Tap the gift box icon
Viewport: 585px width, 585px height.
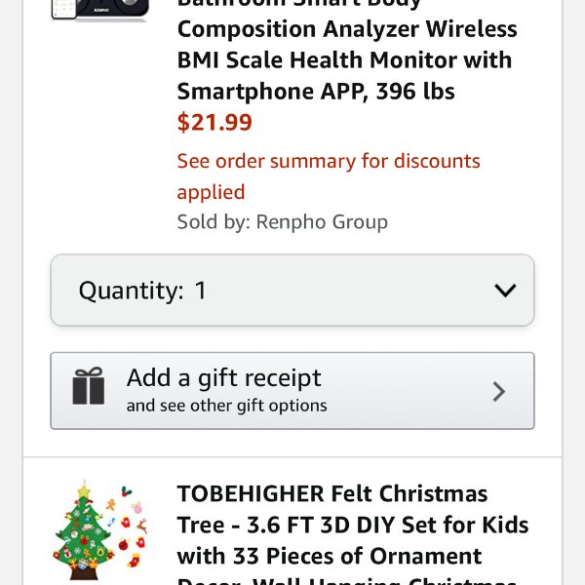(89, 386)
